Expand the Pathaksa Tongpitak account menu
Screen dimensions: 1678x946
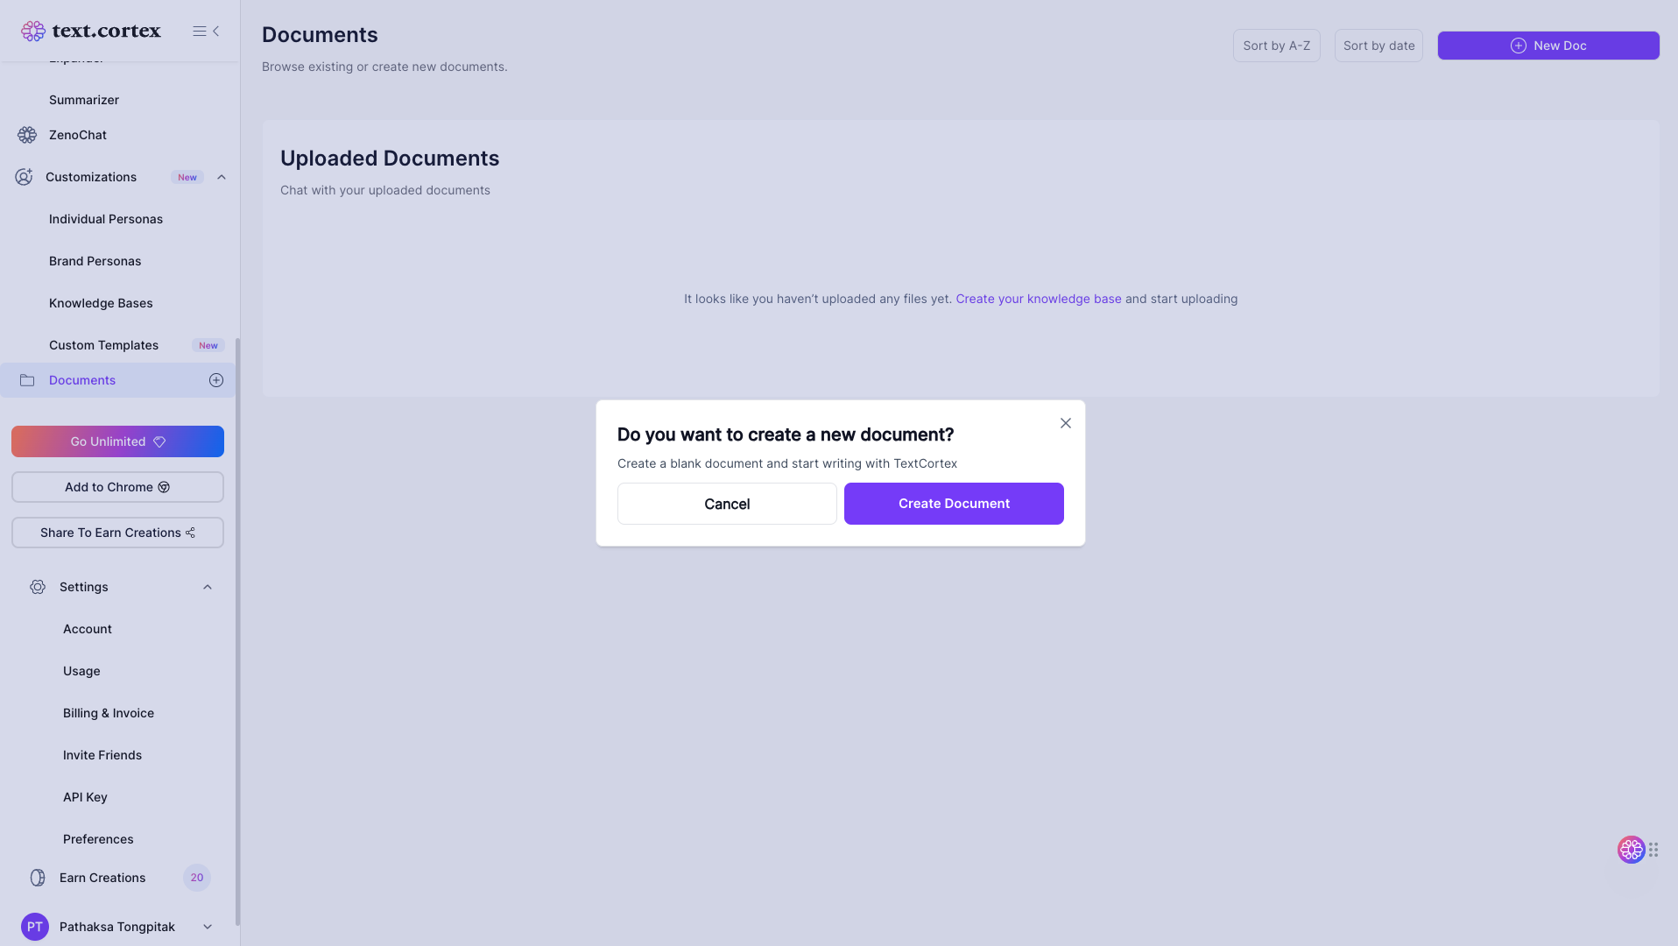pos(208,927)
